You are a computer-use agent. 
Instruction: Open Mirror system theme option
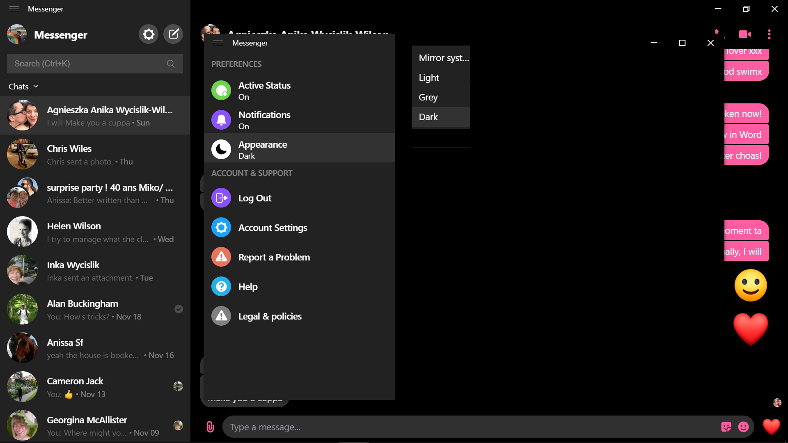pos(440,57)
